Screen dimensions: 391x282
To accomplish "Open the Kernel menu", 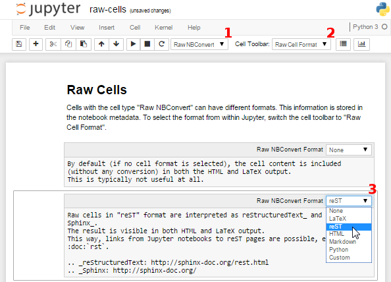I will pyautogui.click(x=164, y=28).
